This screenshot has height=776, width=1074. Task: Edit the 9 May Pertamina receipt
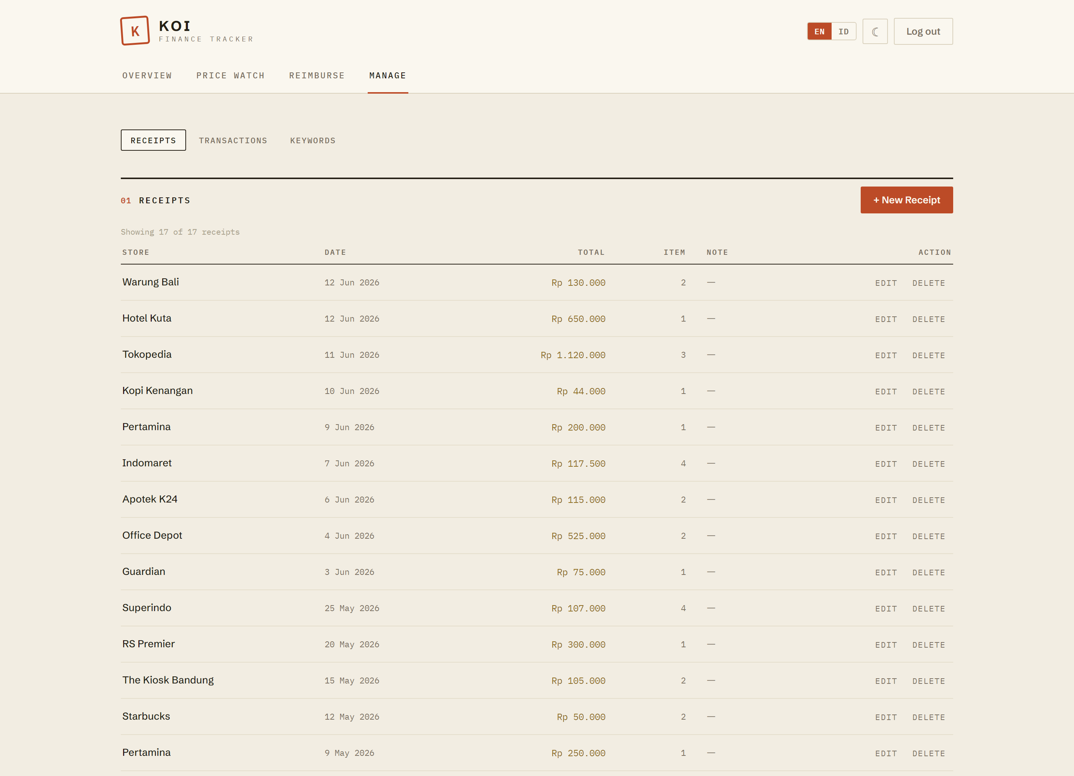click(x=886, y=754)
